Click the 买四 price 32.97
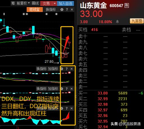Image resolution: width=144 pixels, height=129 pixels. pyautogui.click(x=103, y=110)
